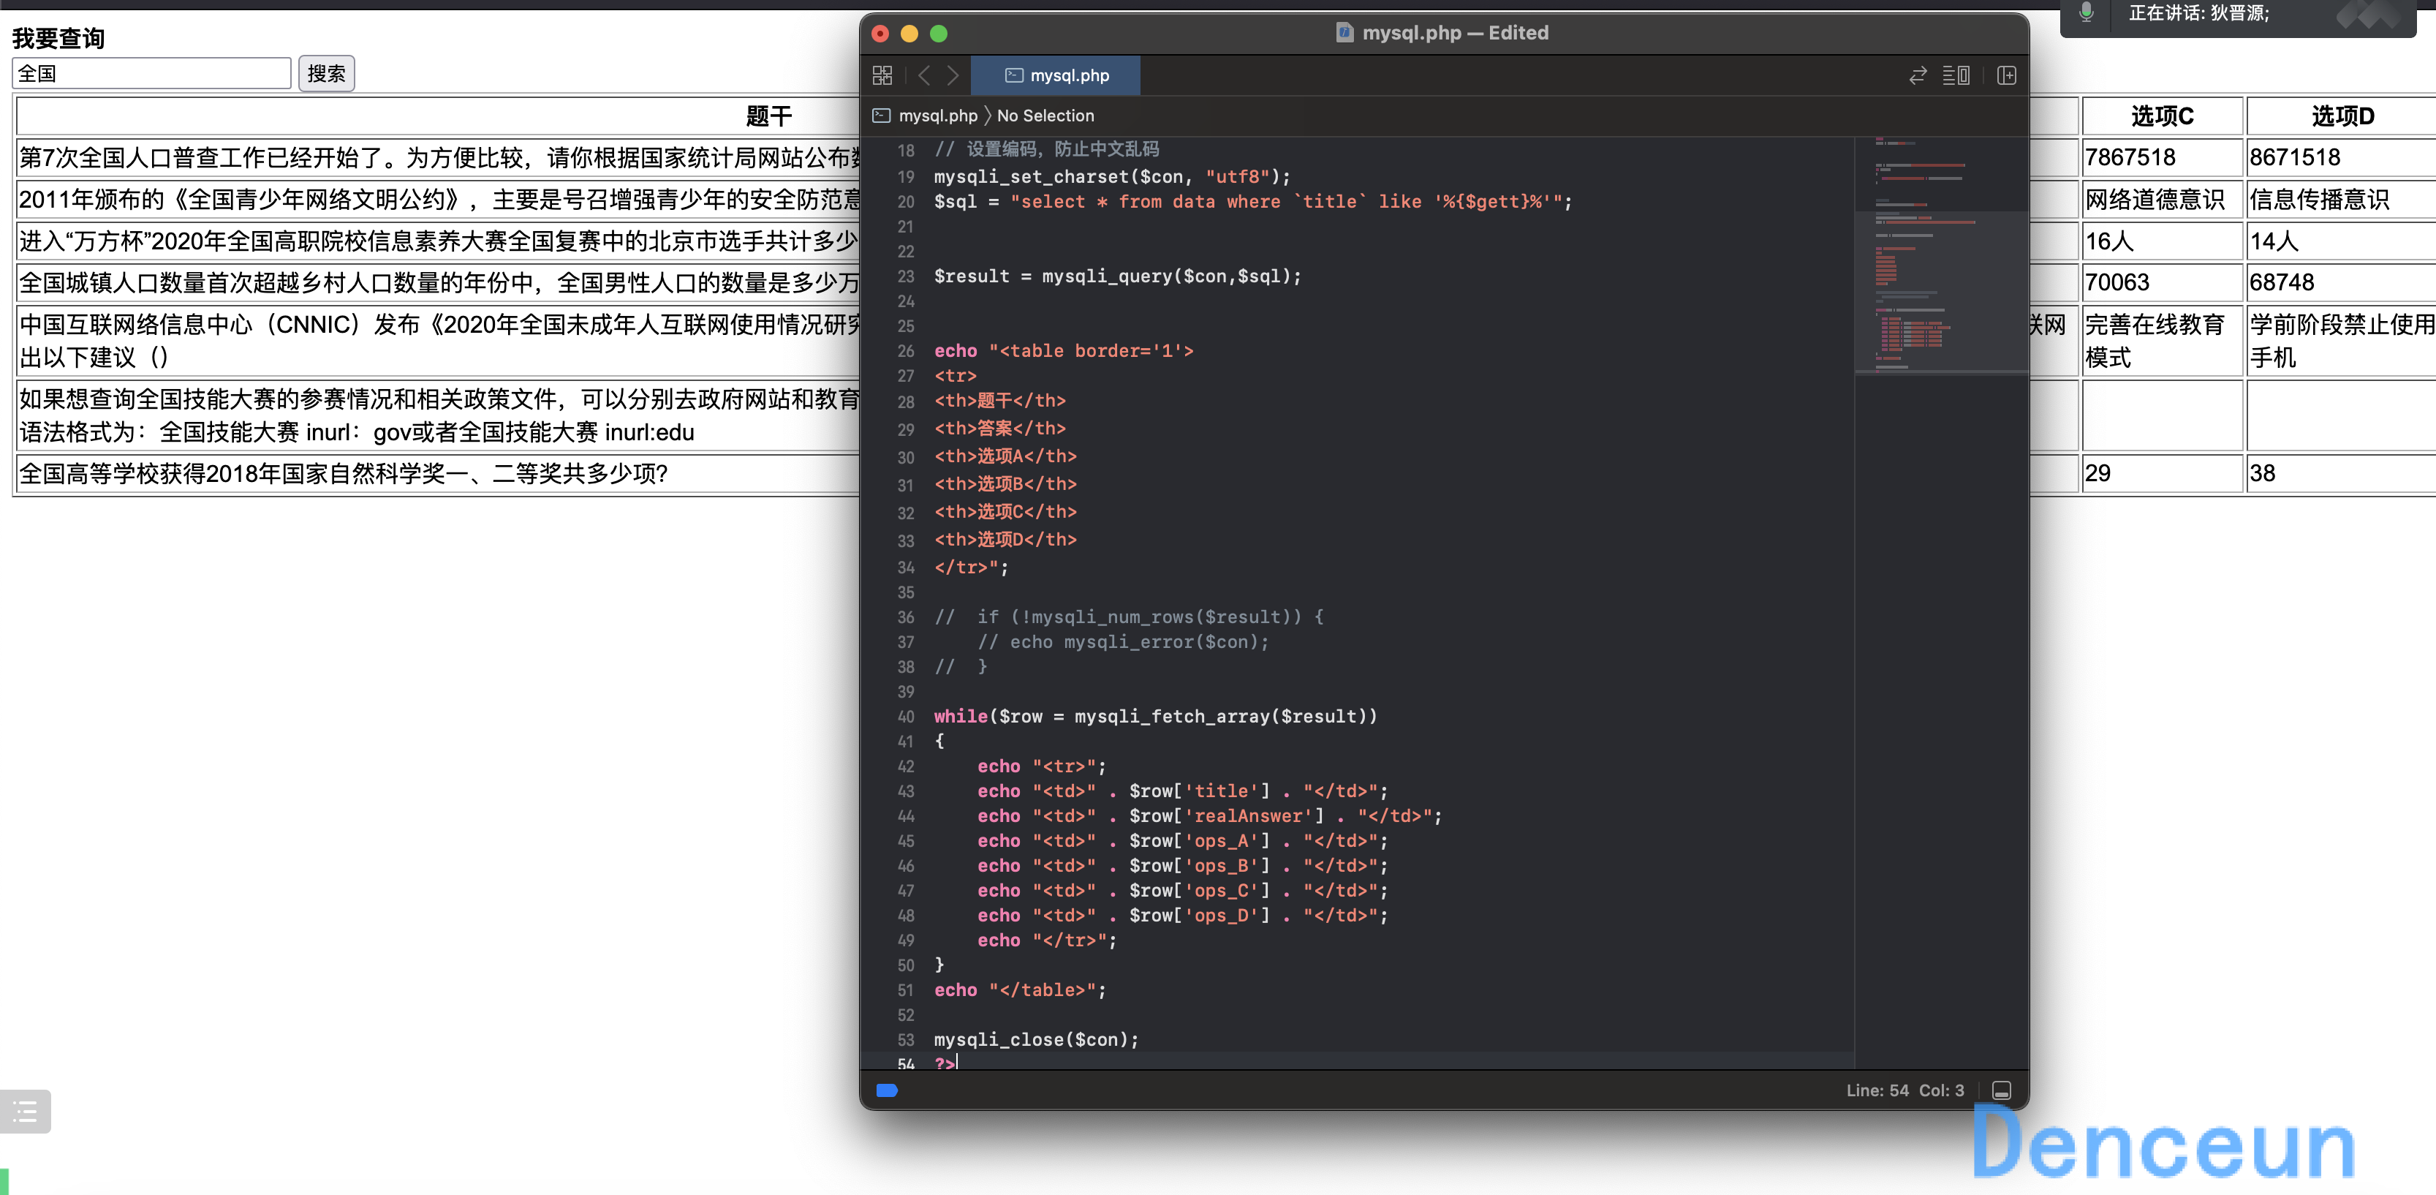
Task: Click the cell reading 学前阶段禁止使用手机
Action: [x=2342, y=341]
